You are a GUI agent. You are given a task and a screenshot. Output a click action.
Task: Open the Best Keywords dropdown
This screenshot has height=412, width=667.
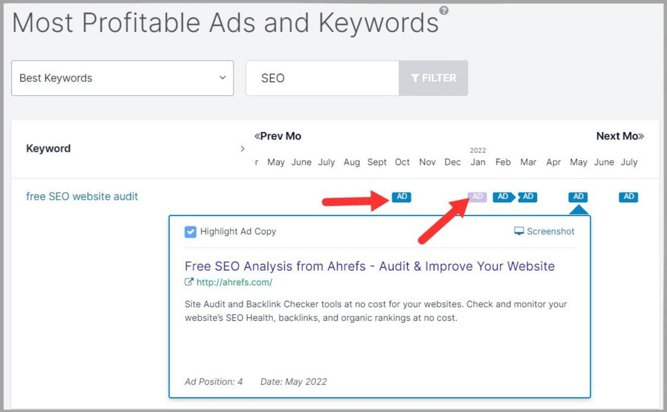(x=123, y=78)
